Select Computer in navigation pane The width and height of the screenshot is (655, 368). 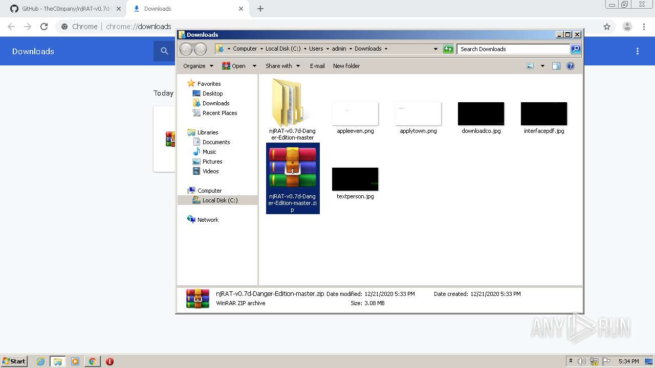[205, 191]
